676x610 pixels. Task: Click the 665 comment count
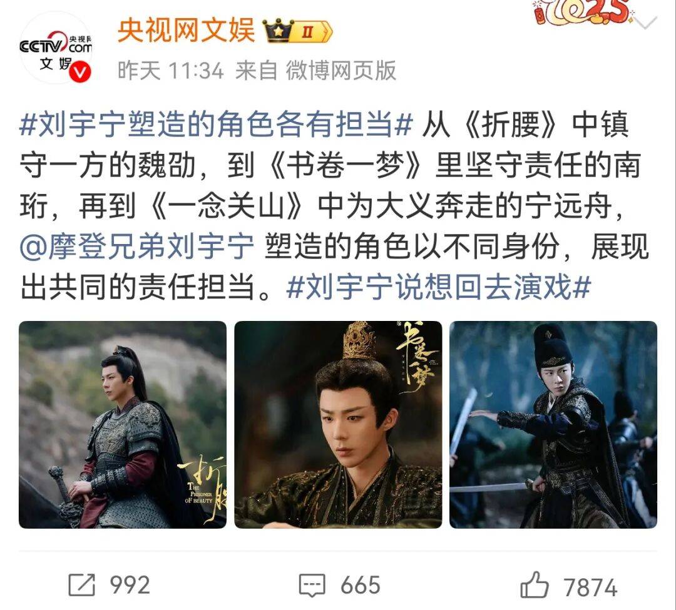pos(361,586)
